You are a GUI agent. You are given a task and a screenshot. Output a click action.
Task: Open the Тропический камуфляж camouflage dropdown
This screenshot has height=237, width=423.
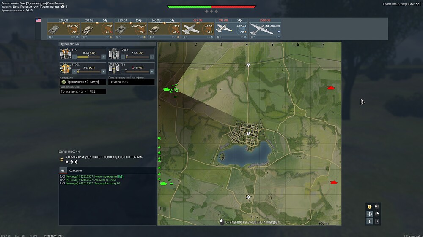tap(83, 82)
